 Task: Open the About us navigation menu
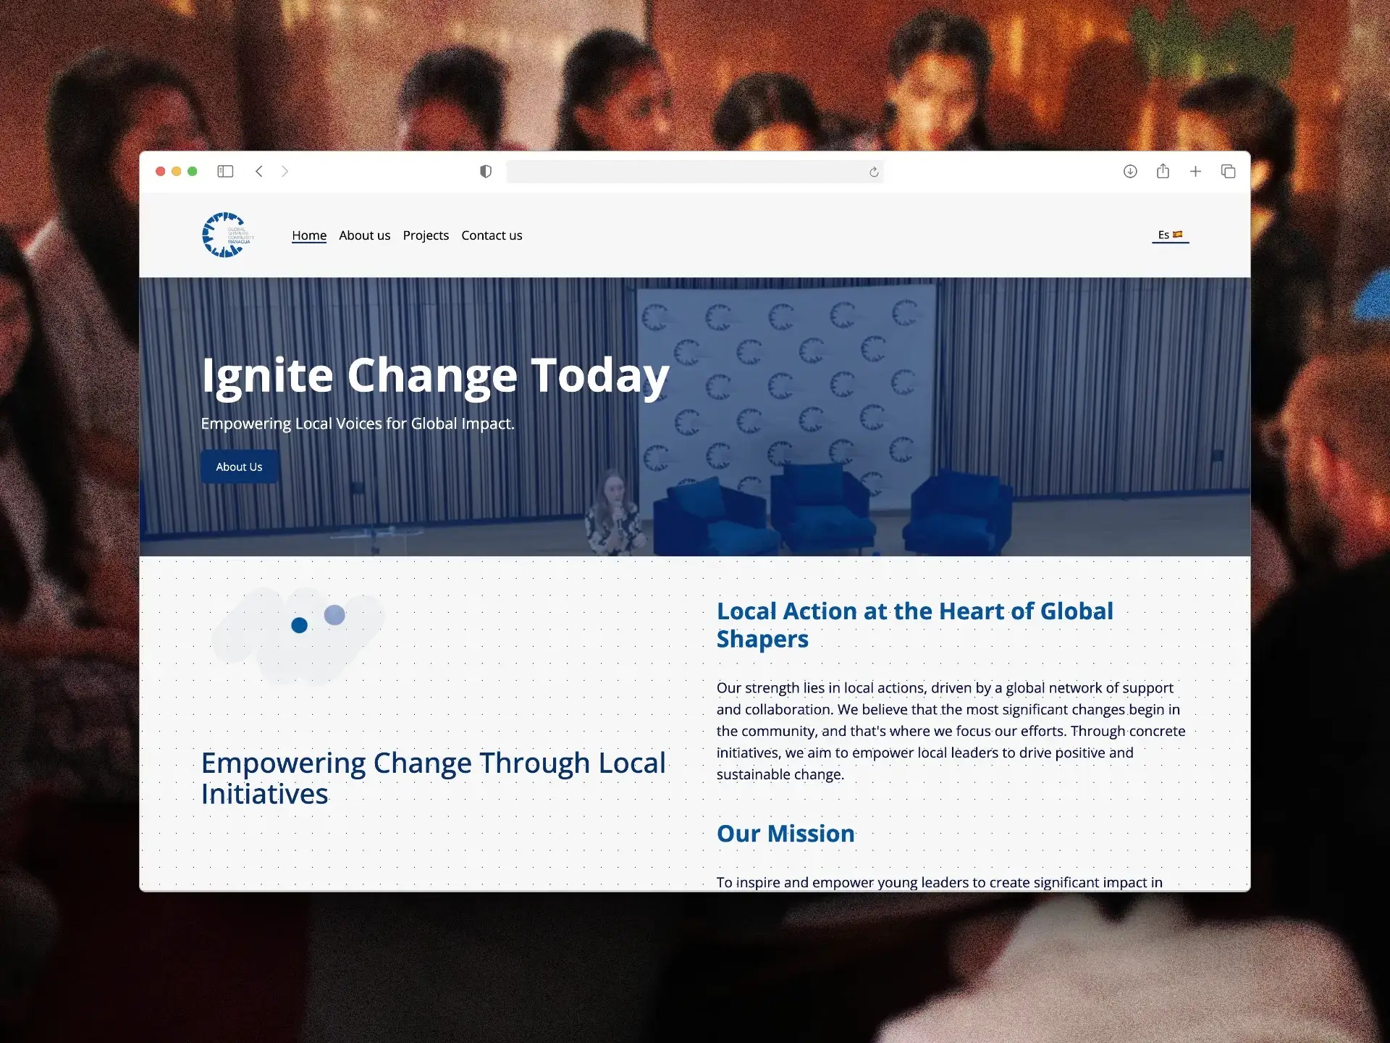364,235
